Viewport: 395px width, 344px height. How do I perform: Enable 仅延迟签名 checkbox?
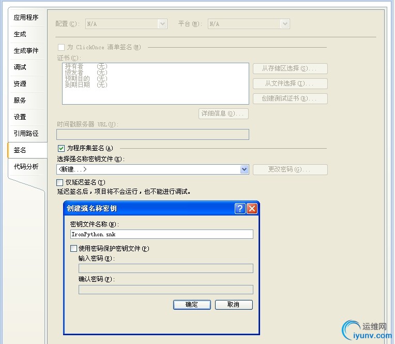click(59, 182)
